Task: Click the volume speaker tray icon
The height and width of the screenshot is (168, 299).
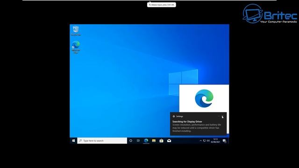Action: tap(208, 141)
